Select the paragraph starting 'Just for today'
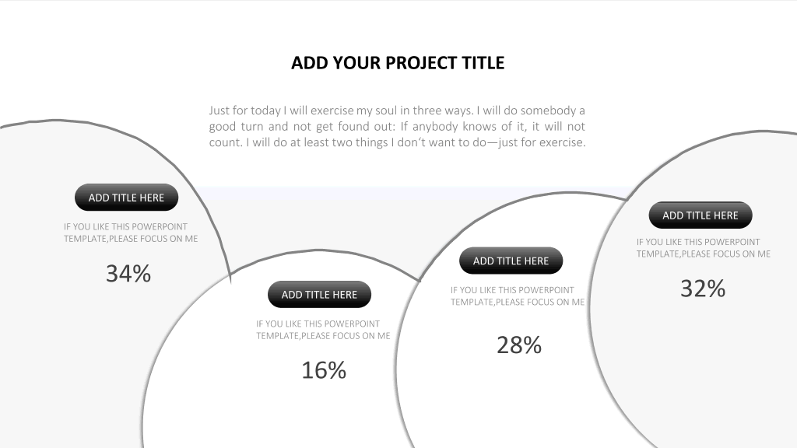Image resolution: width=797 pixels, height=448 pixels. point(397,127)
